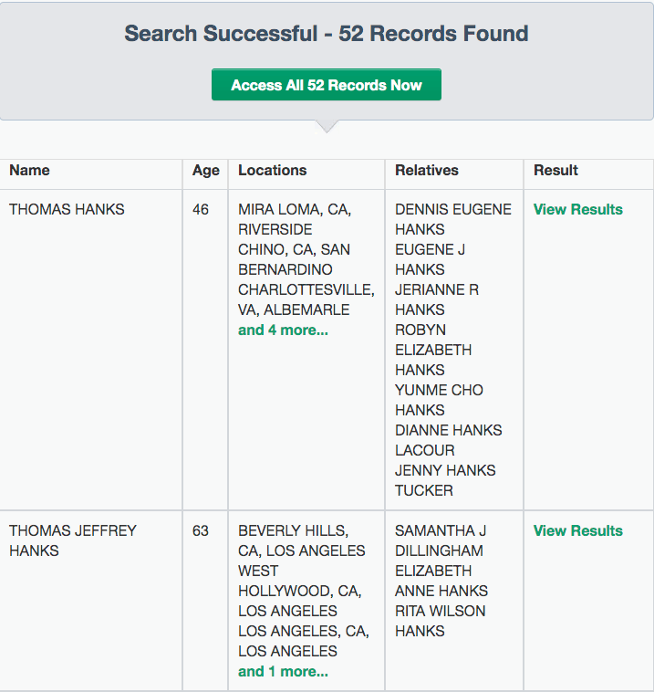Image resolution: width=654 pixels, height=692 pixels.
Task: Expand 'and 4 more...' locations link
Action: 283,330
